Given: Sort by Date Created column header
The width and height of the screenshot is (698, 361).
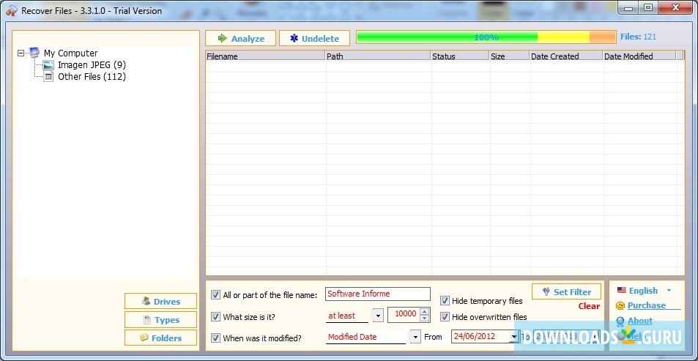Looking at the screenshot, I should coord(565,56).
